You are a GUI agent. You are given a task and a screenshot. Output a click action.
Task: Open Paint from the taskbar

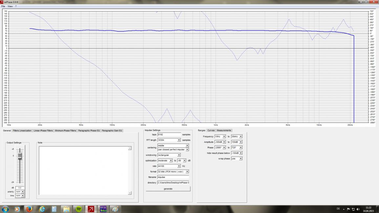coord(115,209)
